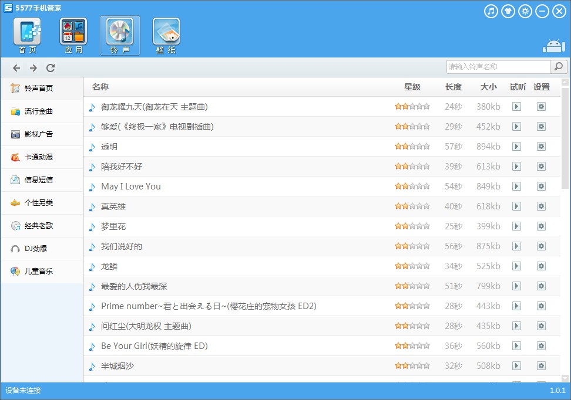Viewport: 571px width, 400px height.
Task: Open settings gear in the title bar
Action: pos(525,11)
